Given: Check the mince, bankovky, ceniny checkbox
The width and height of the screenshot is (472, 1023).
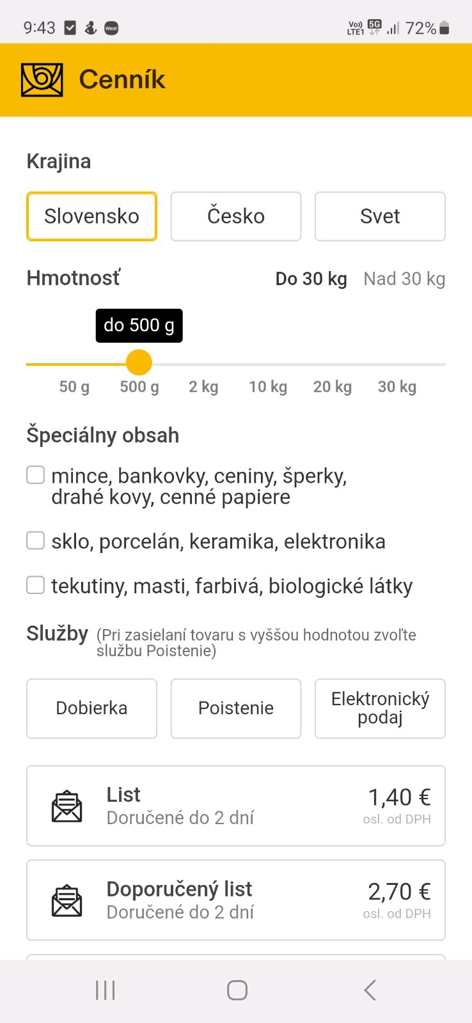Looking at the screenshot, I should (x=36, y=475).
